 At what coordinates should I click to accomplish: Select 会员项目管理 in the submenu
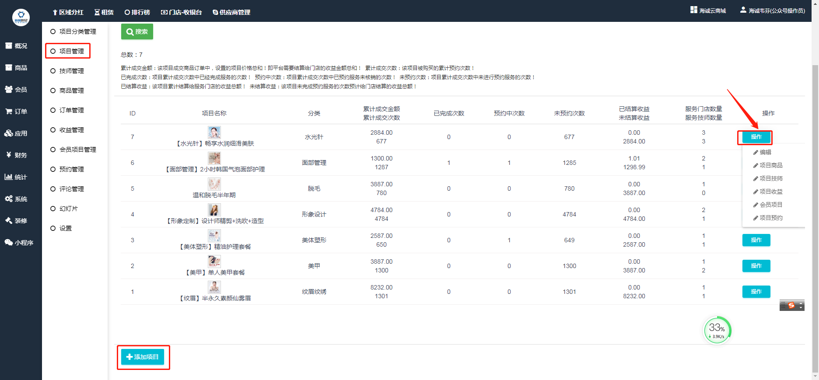click(73, 150)
